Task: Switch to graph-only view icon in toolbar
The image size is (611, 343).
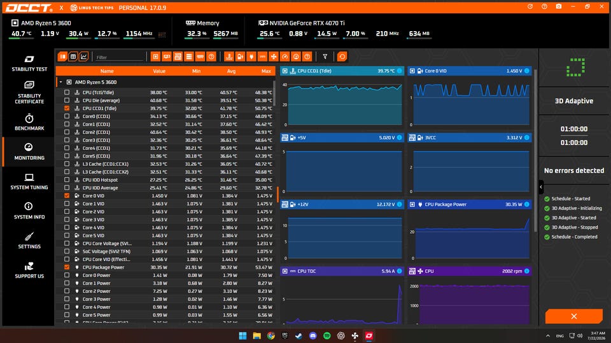Action: pos(84,57)
